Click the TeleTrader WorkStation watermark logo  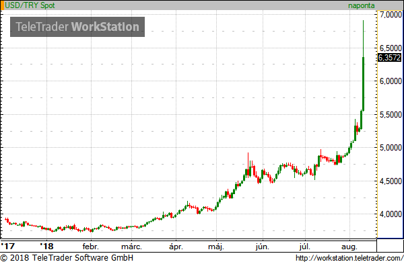pyautogui.click(x=77, y=27)
